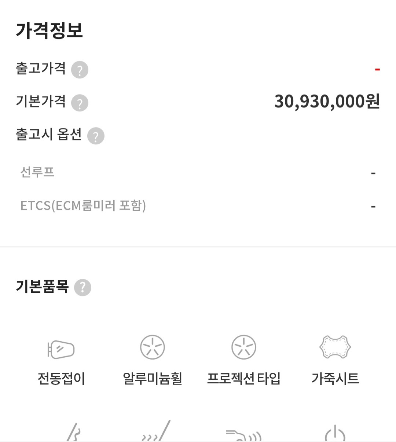Tap help icon next to 출고가격
Screen dimensions: 396x442
point(80,70)
